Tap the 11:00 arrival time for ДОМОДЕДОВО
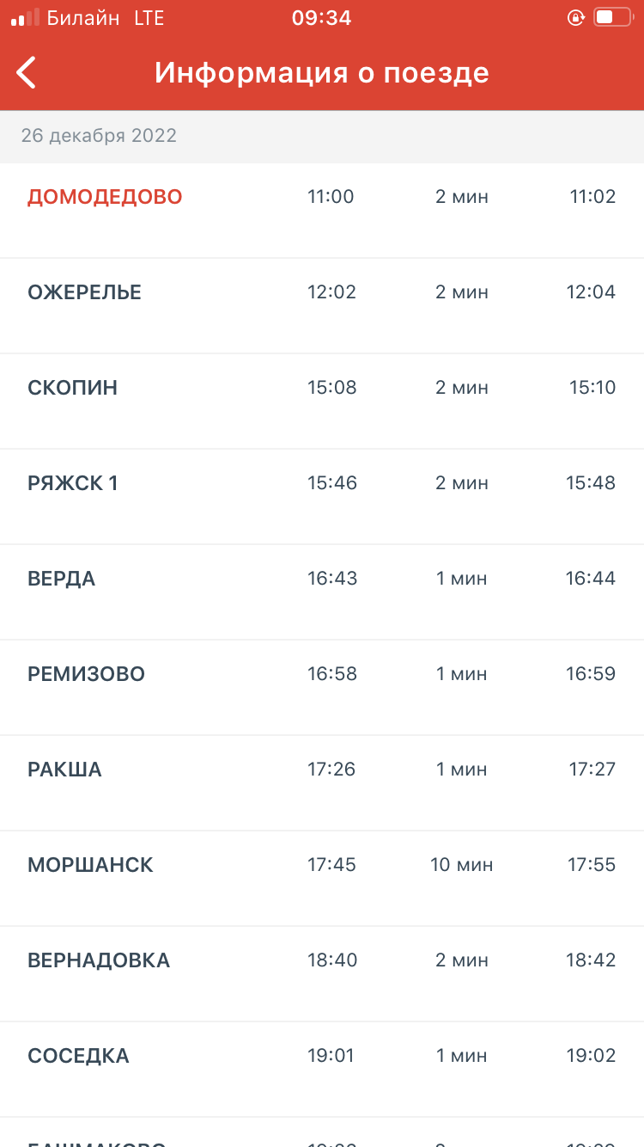Screen dimensions: 644x1147 tap(331, 197)
